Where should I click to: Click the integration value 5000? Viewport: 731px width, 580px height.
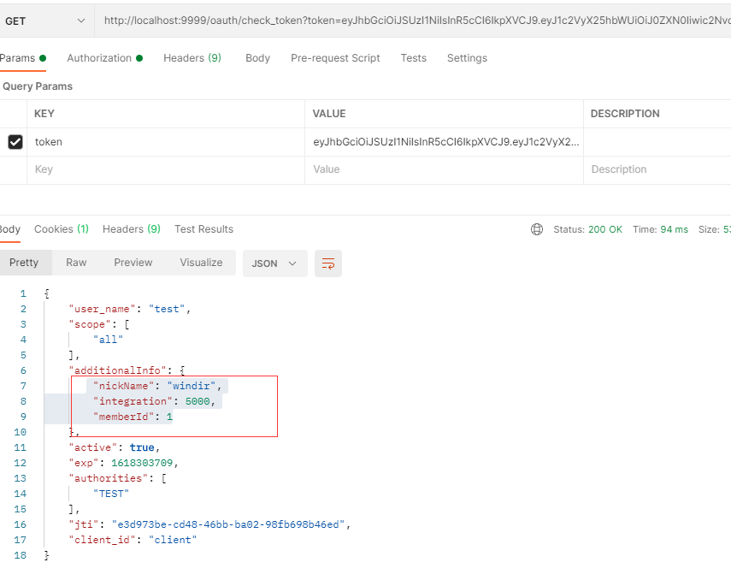(x=197, y=401)
